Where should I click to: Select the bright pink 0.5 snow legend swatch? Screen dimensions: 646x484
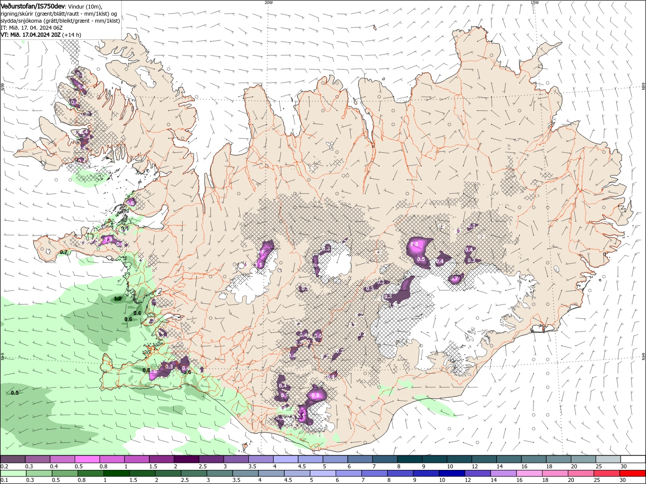tap(87, 459)
